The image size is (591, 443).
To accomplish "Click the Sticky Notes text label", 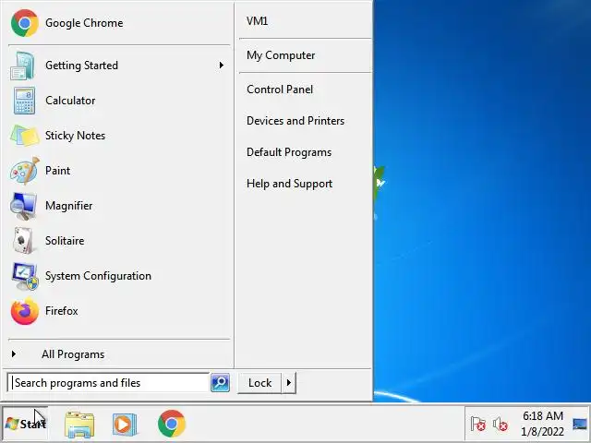I will point(75,136).
